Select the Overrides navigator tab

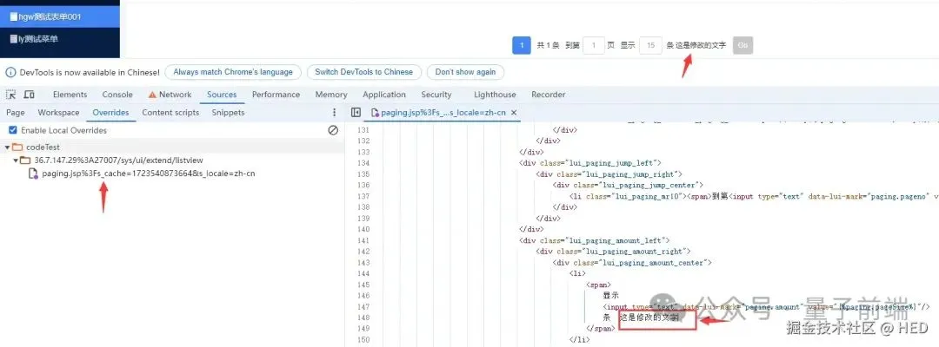point(110,112)
